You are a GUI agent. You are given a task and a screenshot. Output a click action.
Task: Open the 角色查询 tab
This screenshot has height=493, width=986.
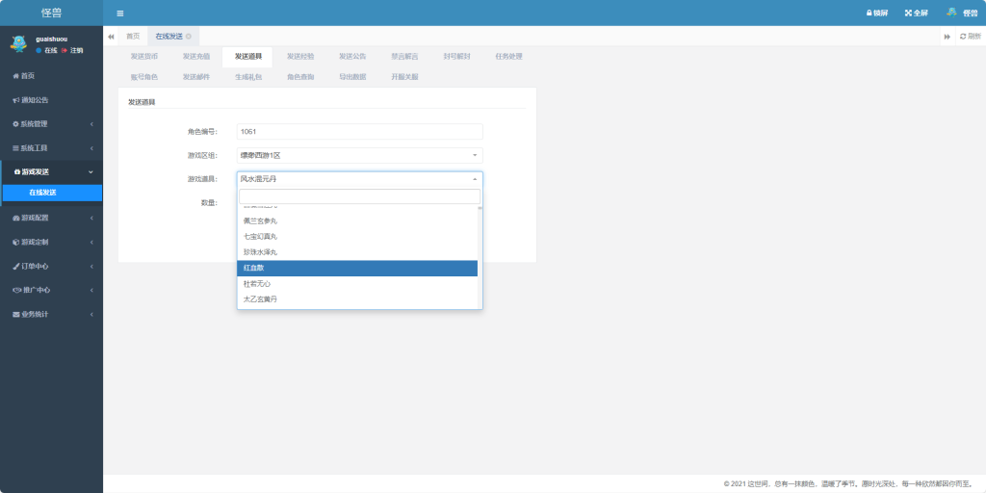coord(300,77)
